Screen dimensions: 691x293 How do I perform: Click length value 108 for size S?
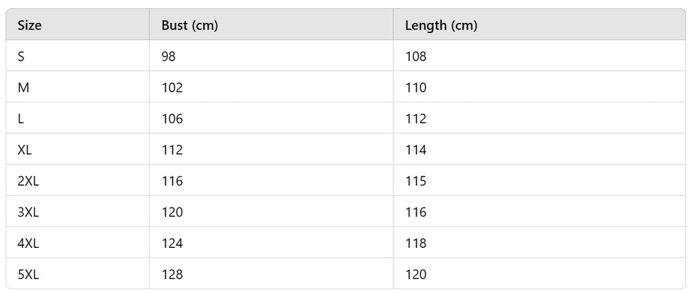416,57
